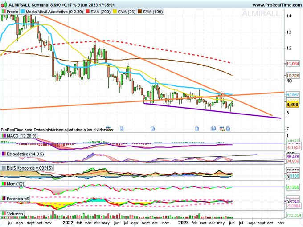Click the '9 jun 2023 17:35:01' timestamp

pos(96,5)
